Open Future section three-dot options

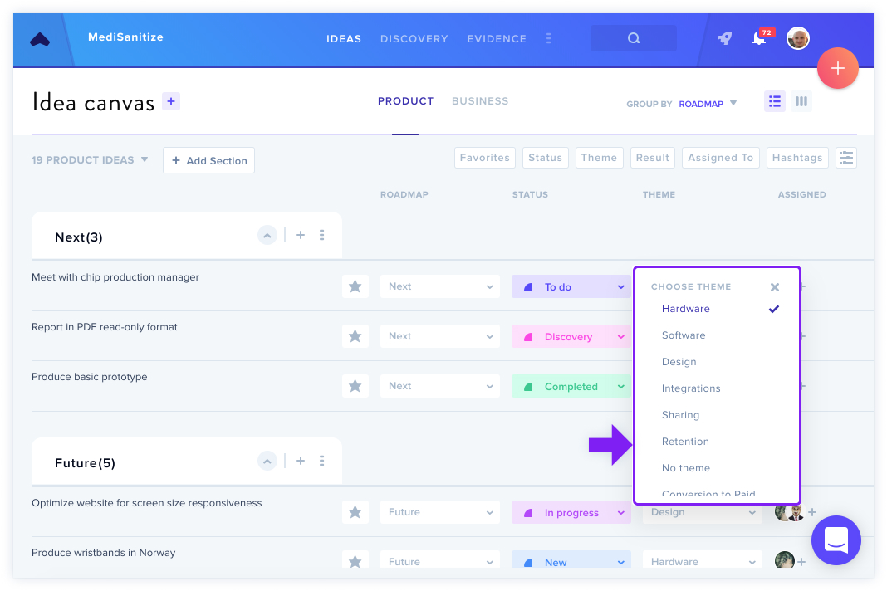point(322,461)
